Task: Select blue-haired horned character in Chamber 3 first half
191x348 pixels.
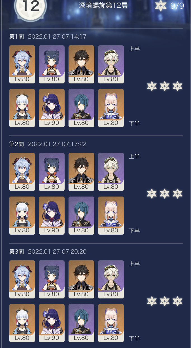Action: click(x=22, y=279)
